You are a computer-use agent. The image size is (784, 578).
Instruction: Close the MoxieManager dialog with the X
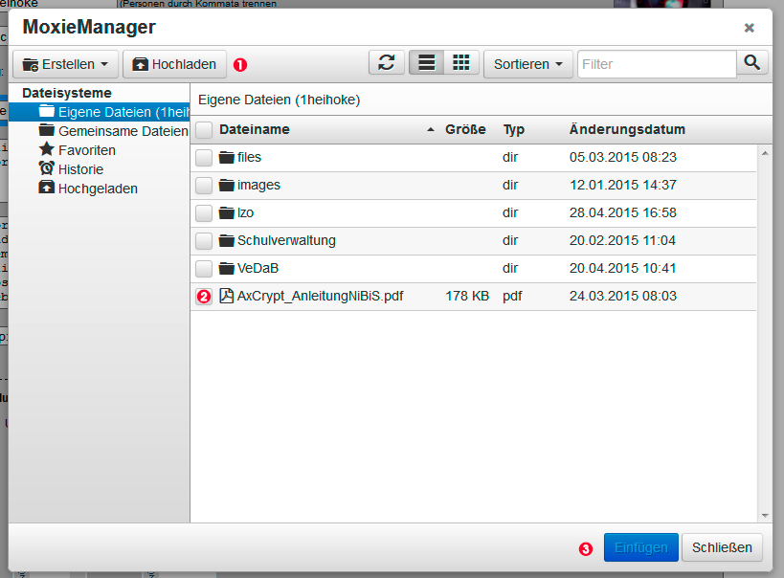click(x=749, y=28)
